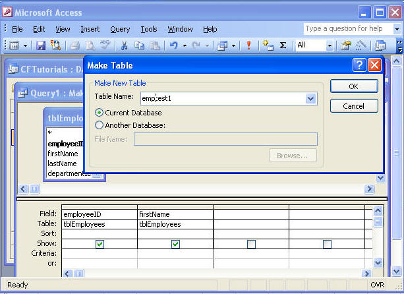Click the Query Type toolbar icon
The width and height of the screenshot is (404, 294).
point(222,46)
